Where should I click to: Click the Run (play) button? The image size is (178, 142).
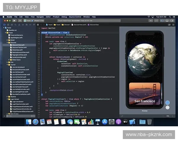pyautogui.click(x=14, y=21)
